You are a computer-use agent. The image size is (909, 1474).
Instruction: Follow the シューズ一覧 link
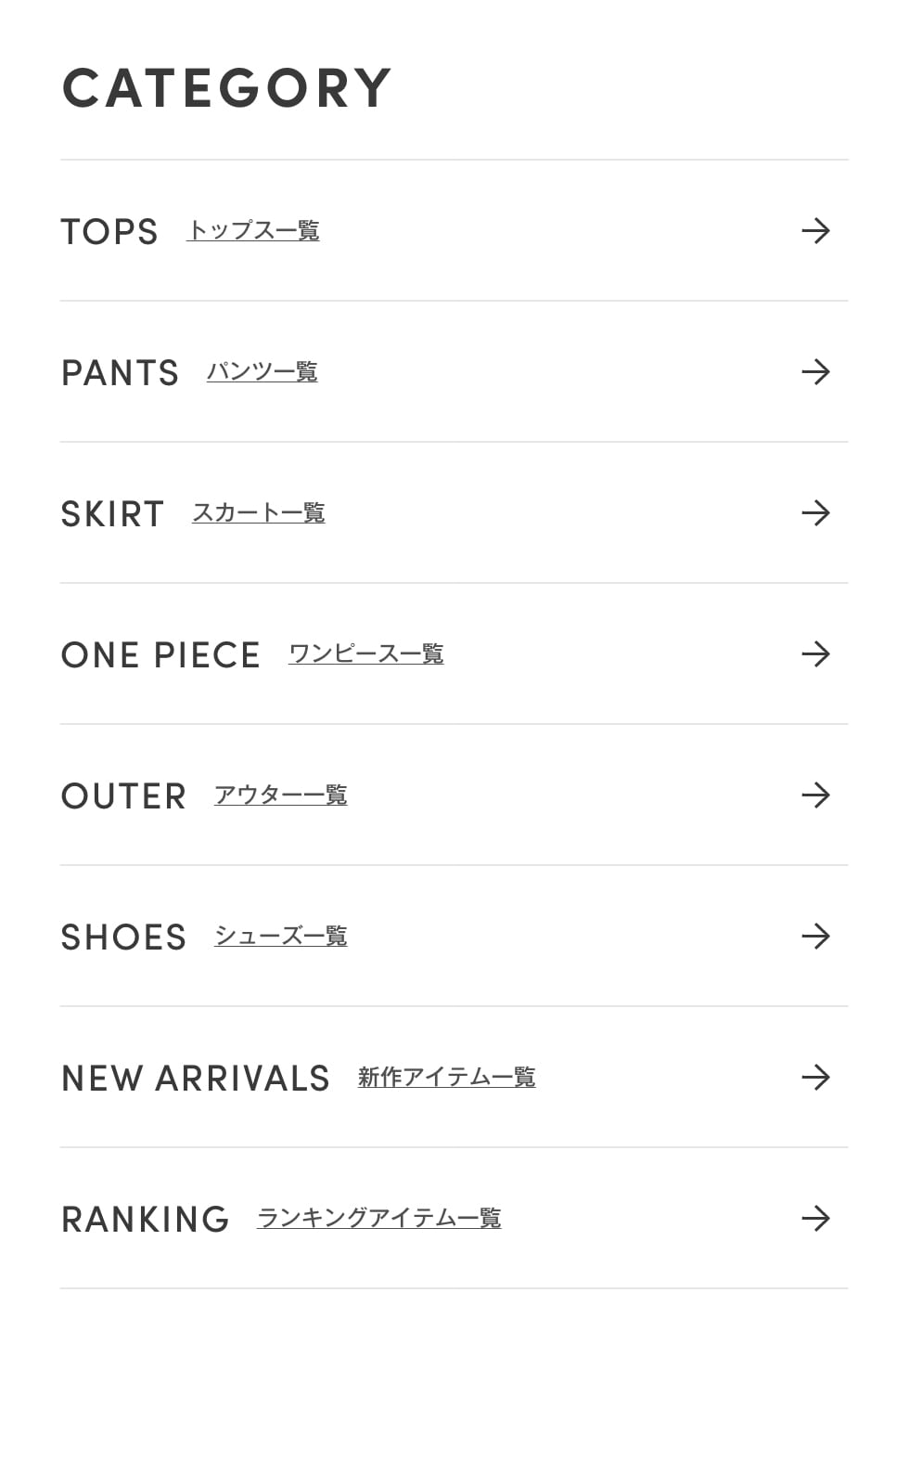(280, 937)
